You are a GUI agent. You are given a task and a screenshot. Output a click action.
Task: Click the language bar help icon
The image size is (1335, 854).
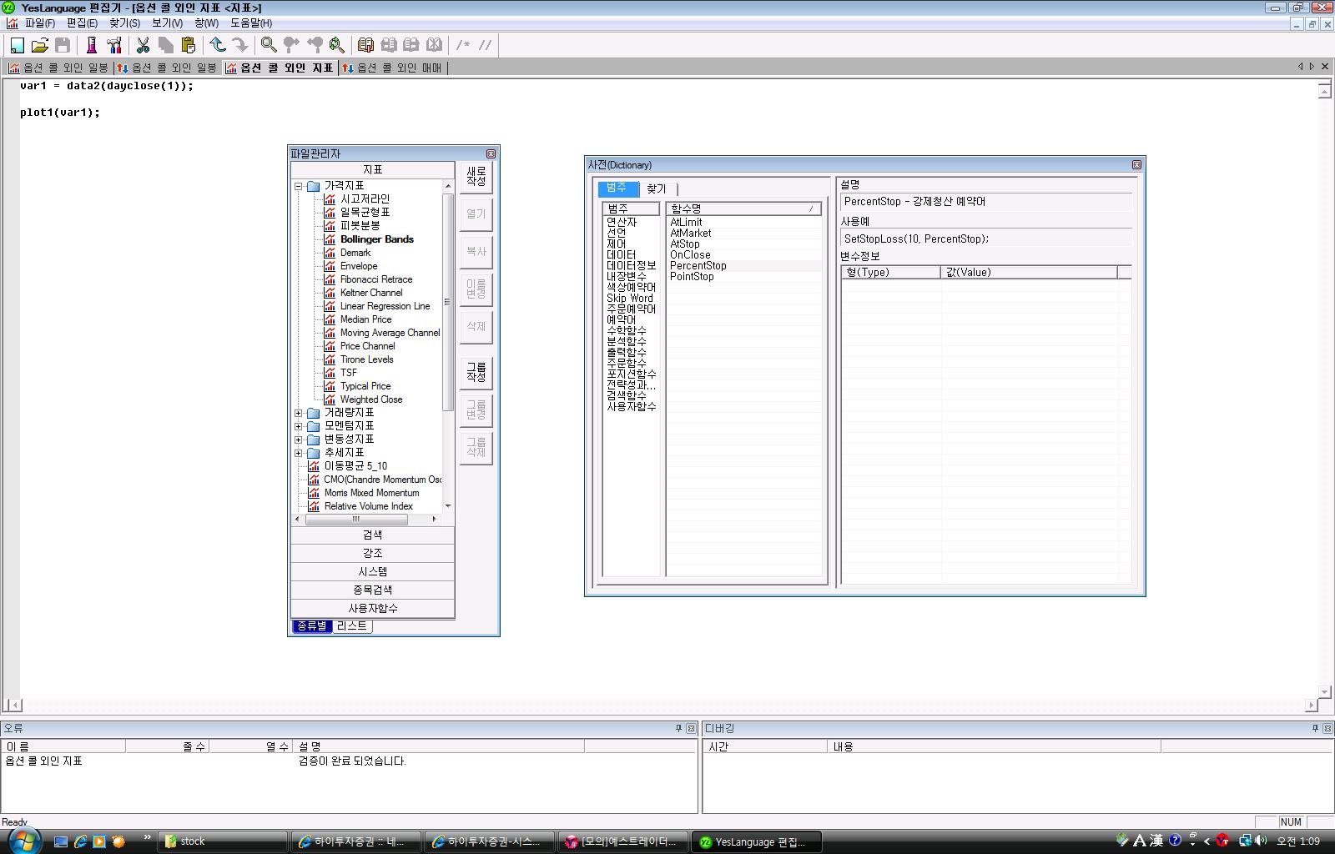tap(1175, 841)
